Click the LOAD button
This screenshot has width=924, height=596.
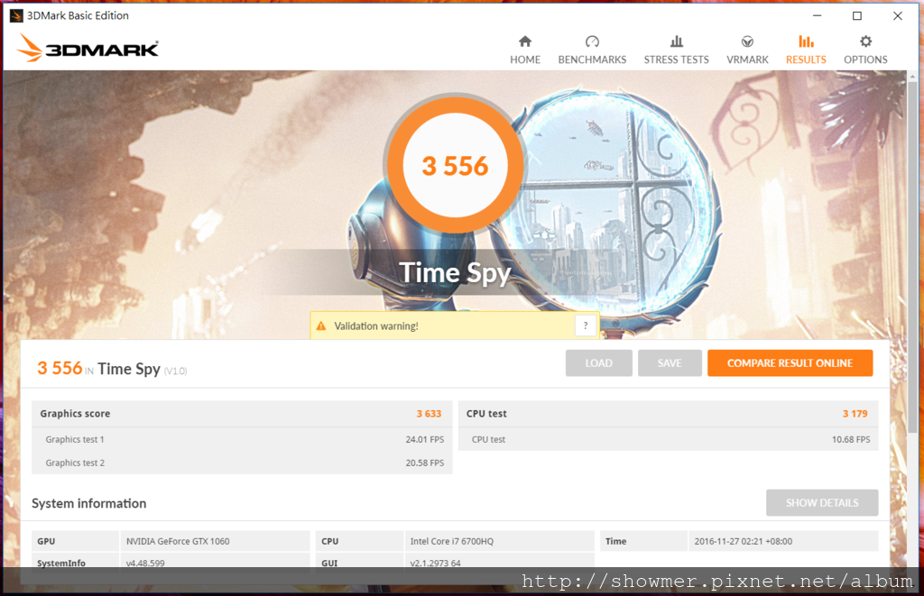click(599, 363)
